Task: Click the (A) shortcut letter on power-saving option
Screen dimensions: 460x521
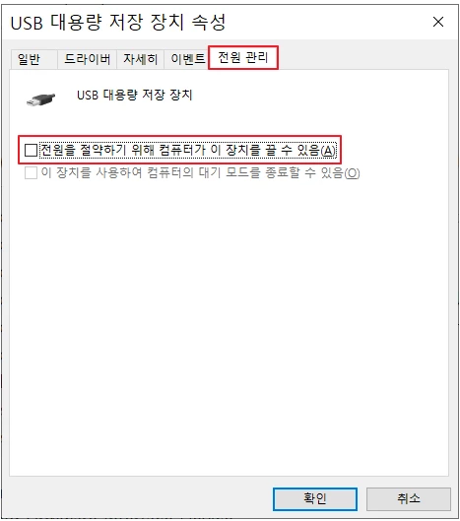Action: pyautogui.click(x=327, y=151)
